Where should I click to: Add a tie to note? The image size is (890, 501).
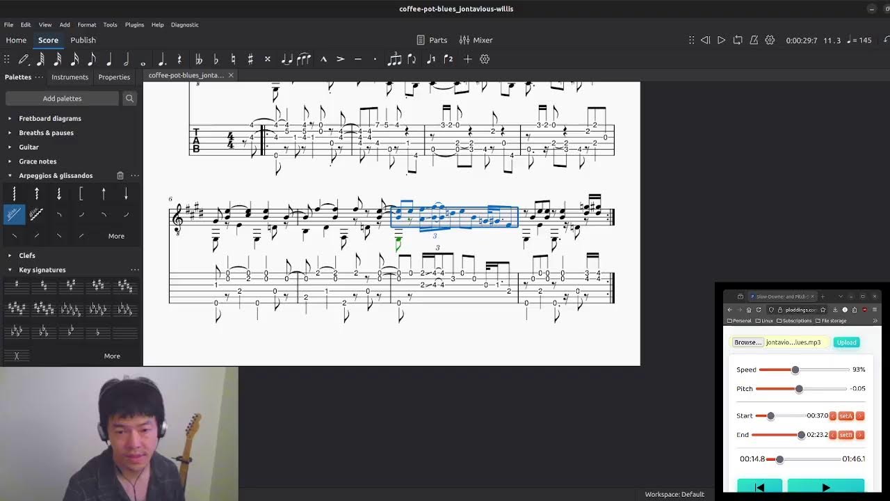point(286,59)
